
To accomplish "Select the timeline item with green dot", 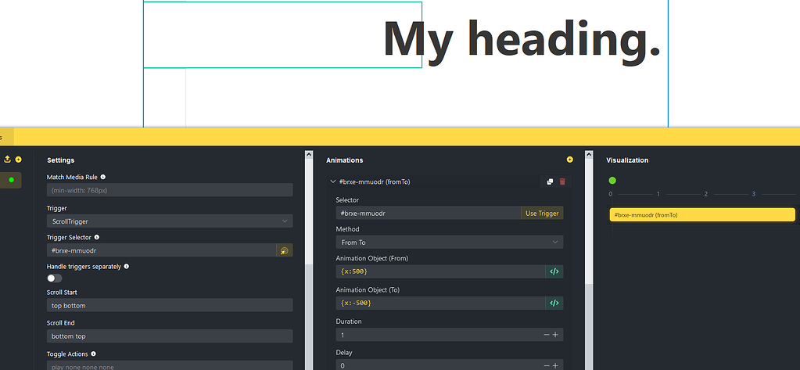I will tap(11, 180).
